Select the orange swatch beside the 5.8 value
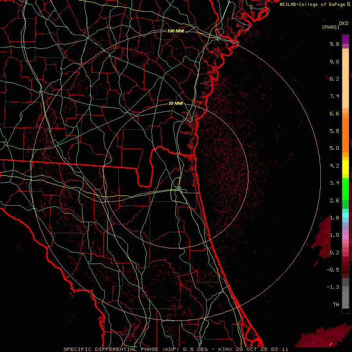352x352 pixels. (x=345, y=131)
